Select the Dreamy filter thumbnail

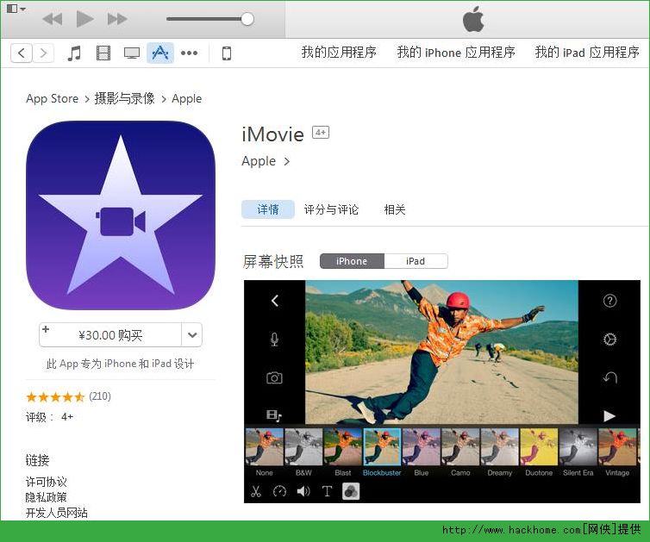pos(500,447)
